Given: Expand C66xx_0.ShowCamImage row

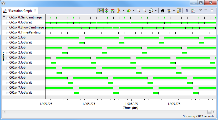Looking at the screenshot, I should 8,28.
